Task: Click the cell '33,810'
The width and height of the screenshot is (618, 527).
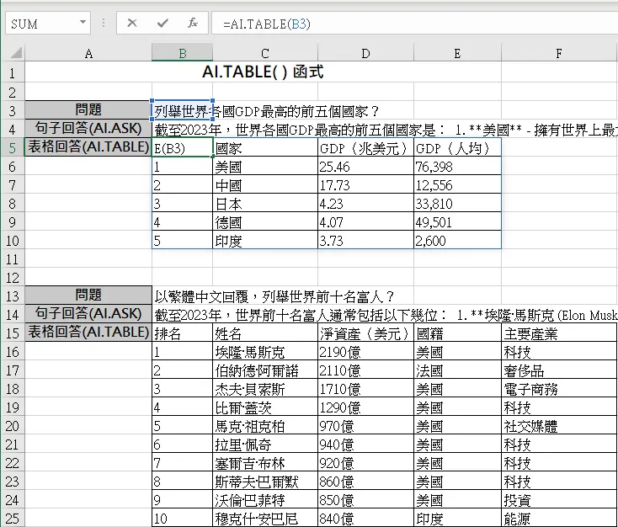Action: (457, 204)
